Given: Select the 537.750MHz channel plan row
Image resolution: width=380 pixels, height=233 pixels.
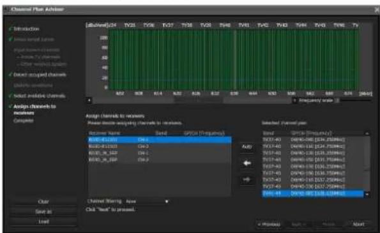Looking at the screenshot, I should pos(313,187).
